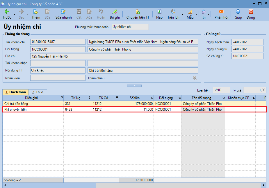This screenshot has height=188, width=269.
Task: Click the TK Nợ cell 6428
Action: (x=77, y=110)
